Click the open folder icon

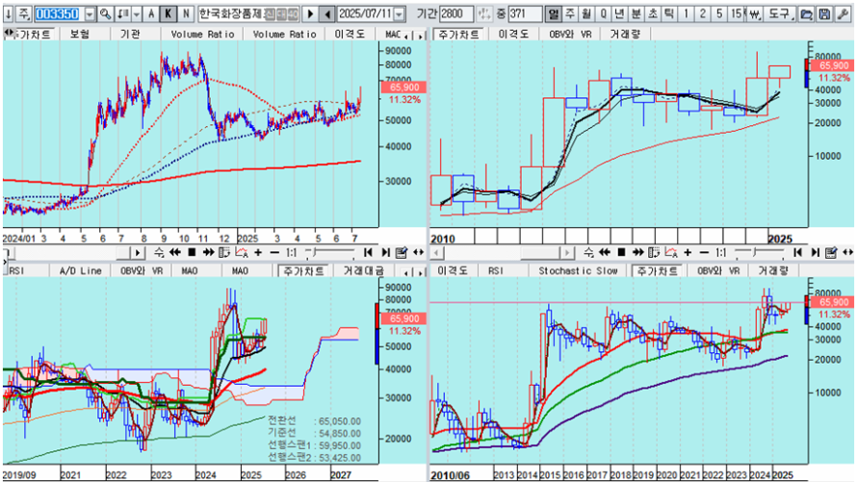click(x=806, y=13)
